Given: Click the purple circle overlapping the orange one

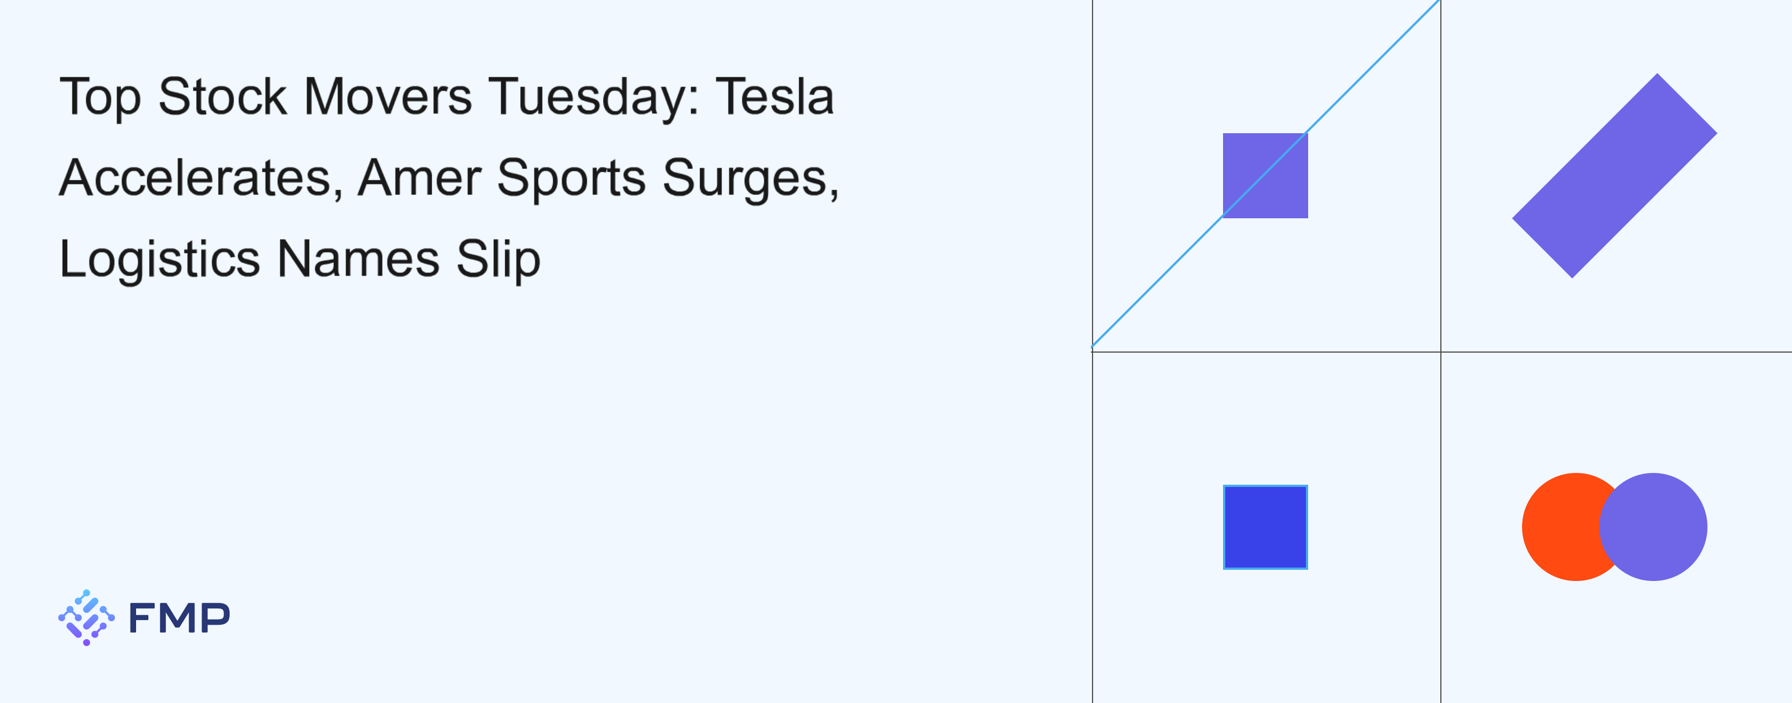Looking at the screenshot, I should click(1653, 527).
